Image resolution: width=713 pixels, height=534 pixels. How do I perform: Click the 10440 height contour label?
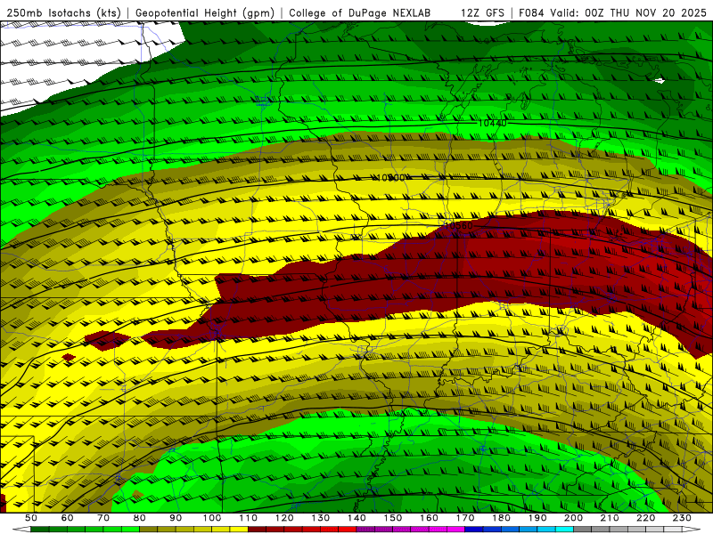pos(493,123)
